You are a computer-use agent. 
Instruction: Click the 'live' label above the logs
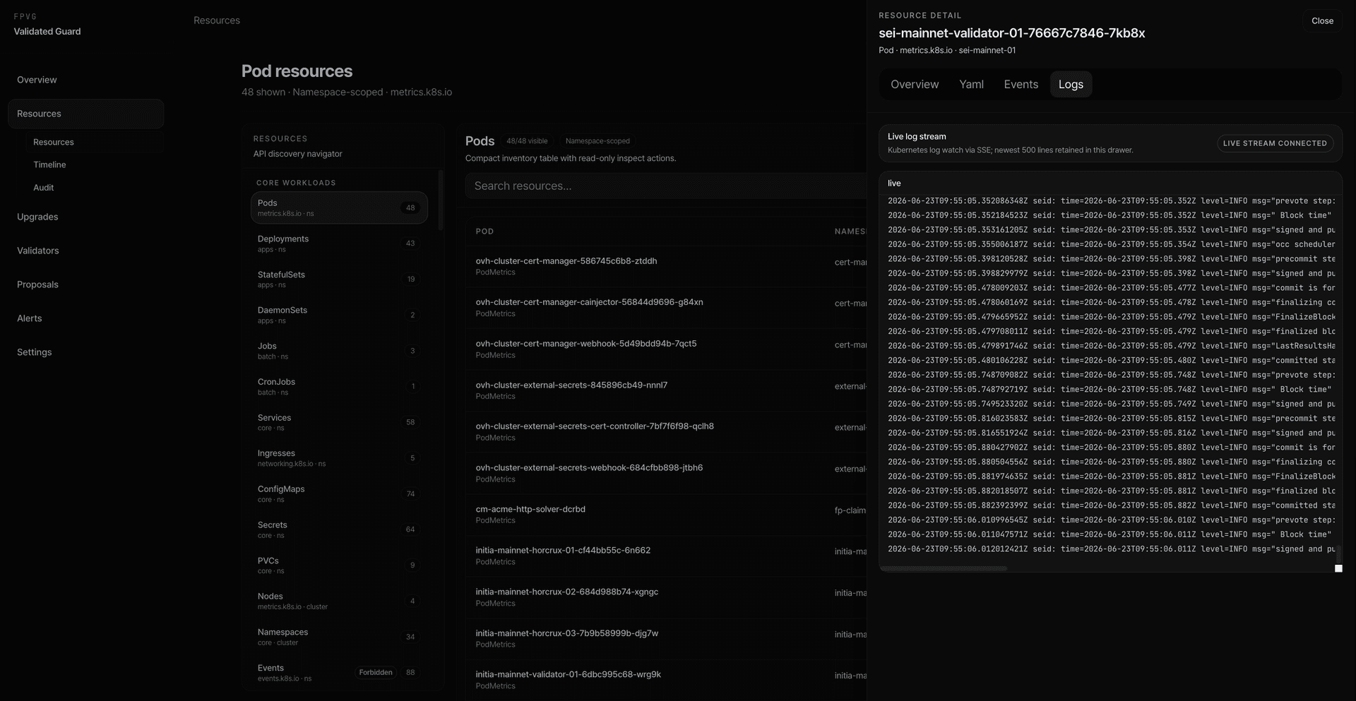(894, 183)
